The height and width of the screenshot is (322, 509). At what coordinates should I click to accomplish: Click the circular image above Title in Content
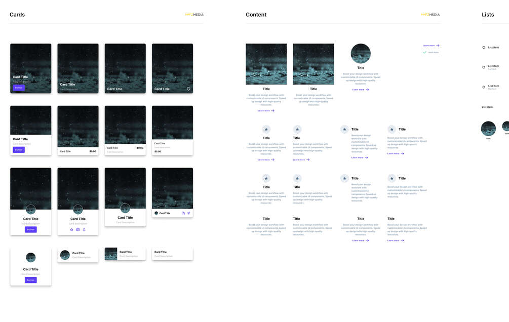point(361,54)
